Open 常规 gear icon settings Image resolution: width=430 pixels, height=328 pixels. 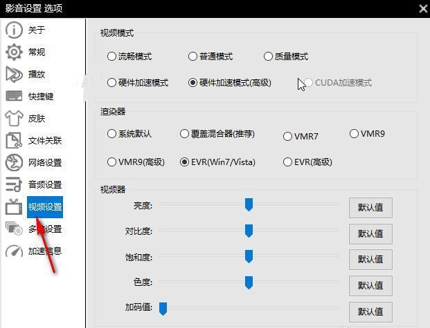14,52
